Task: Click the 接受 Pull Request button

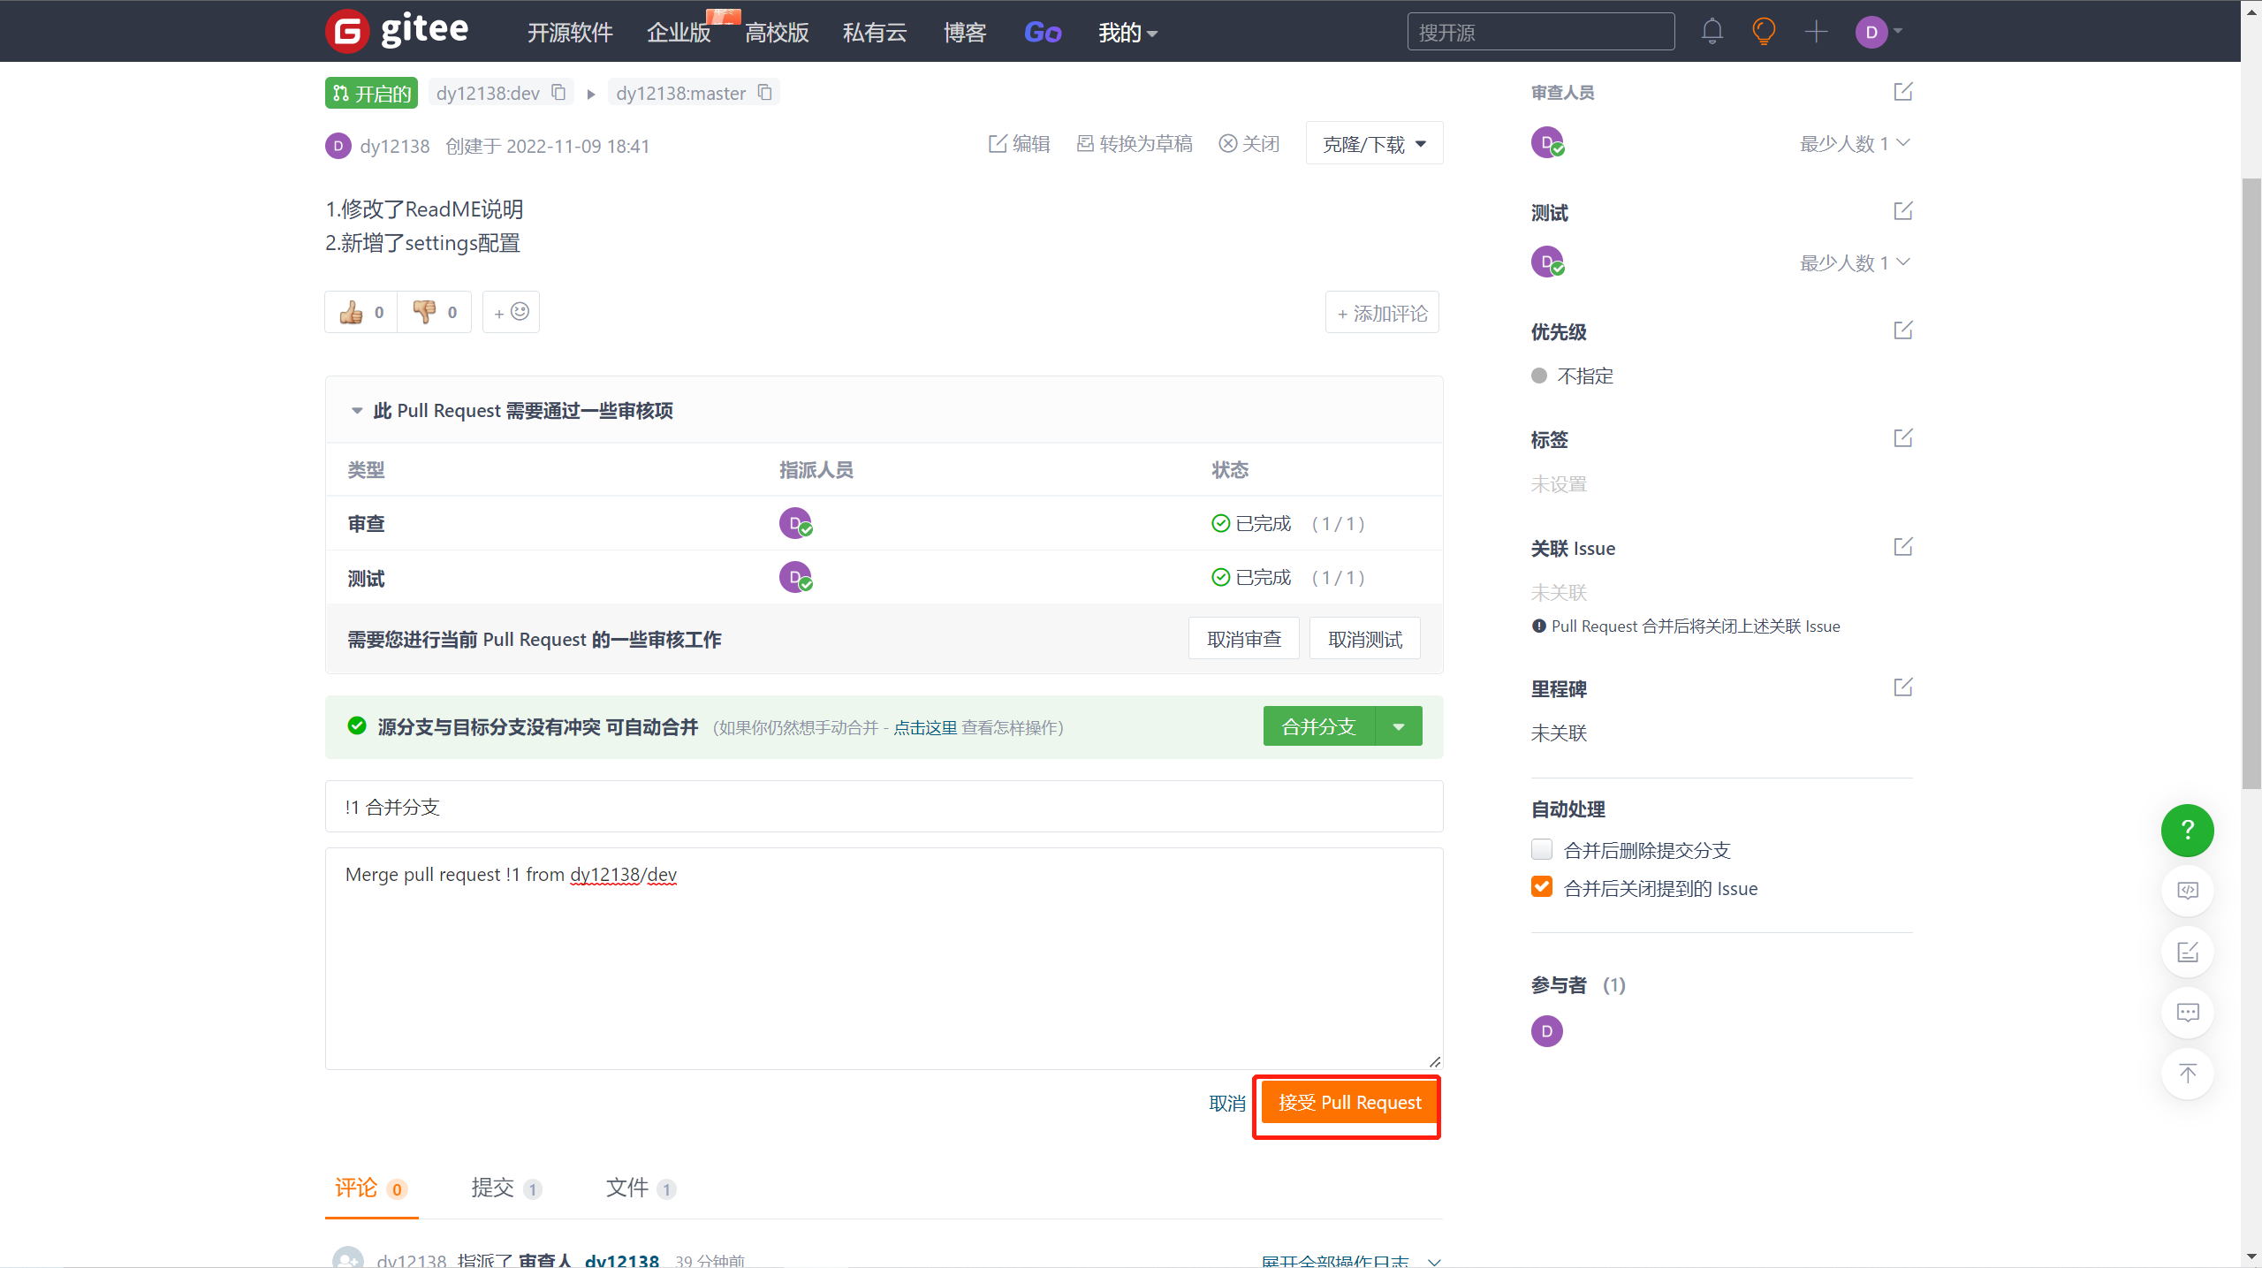Action: 1349,1103
